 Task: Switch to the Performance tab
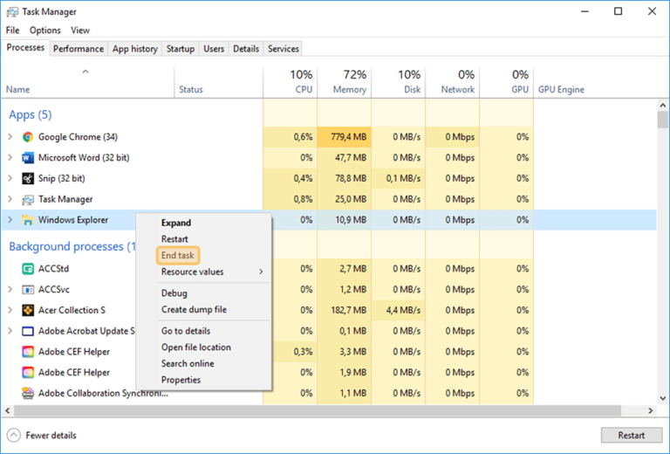(x=79, y=49)
